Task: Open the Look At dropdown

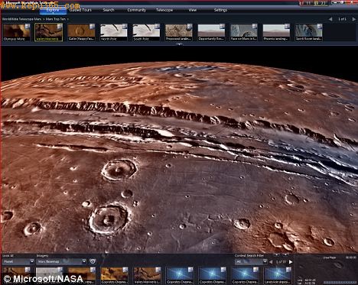Action: (x=18, y=261)
